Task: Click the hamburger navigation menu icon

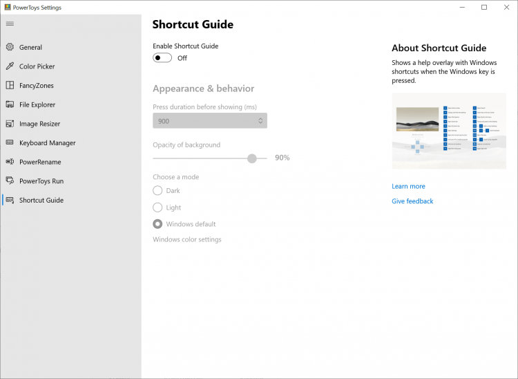Action: (x=10, y=24)
